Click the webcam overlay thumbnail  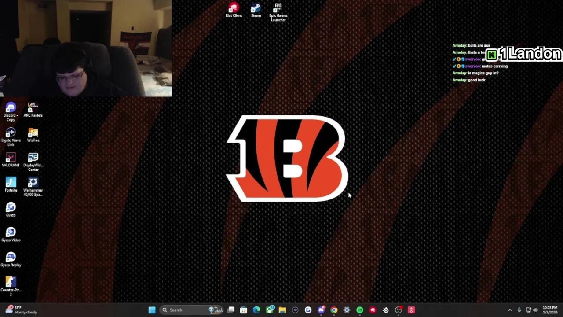click(x=86, y=48)
